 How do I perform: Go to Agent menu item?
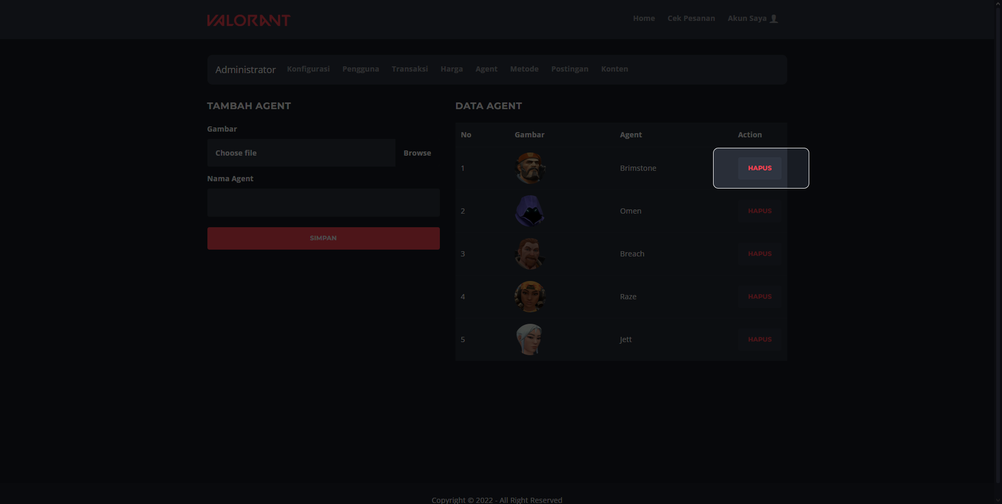(x=486, y=69)
